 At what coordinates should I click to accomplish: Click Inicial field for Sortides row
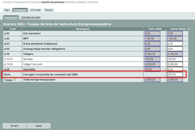(x=175, y=59)
